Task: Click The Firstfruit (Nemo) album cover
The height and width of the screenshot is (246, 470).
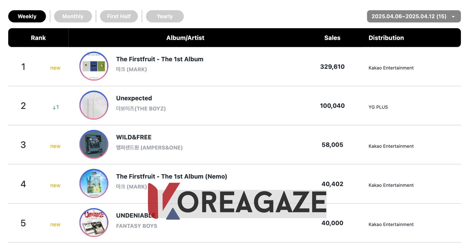Action: (94, 183)
